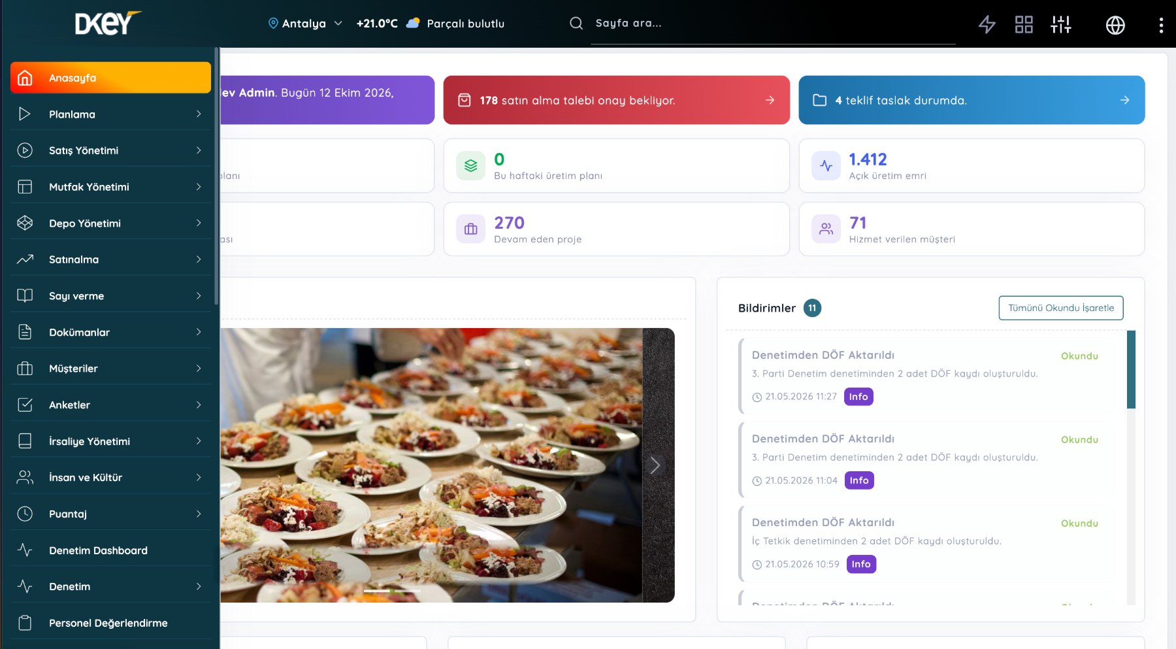Click the lightning bolt quick actions icon
The width and height of the screenshot is (1176, 649).
pyautogui.click(x=987, y=25)
